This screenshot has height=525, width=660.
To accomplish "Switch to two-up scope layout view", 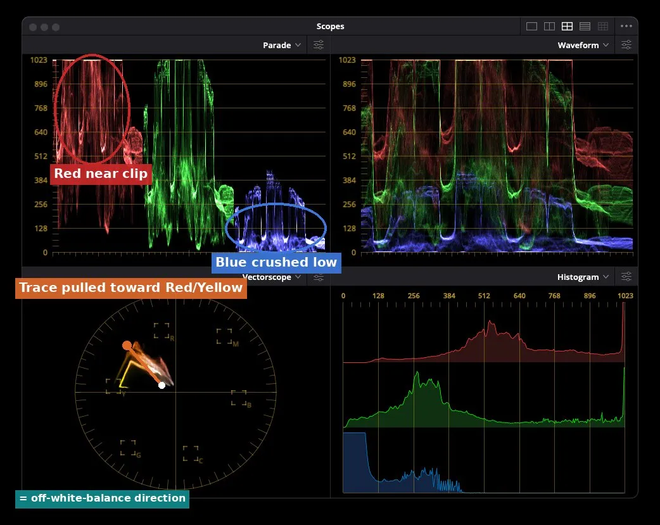I will (549, 26).
